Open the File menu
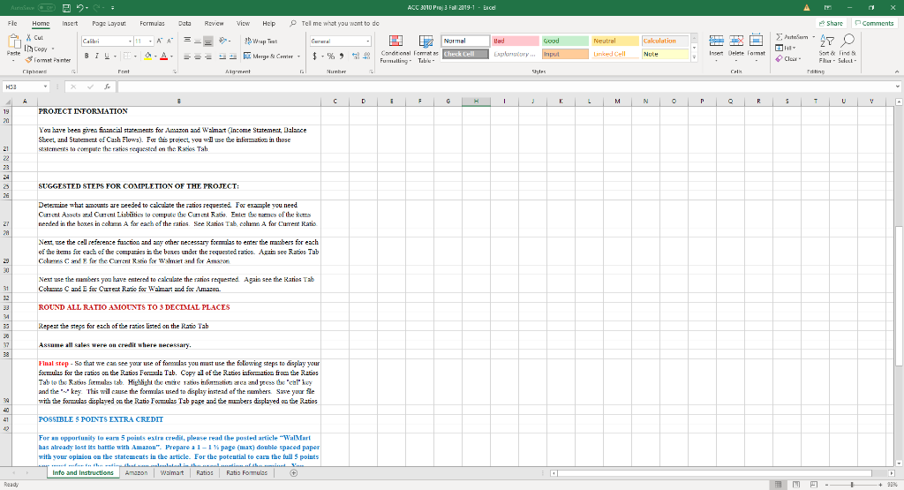Image resolution: width=904 pixels, height=490 pixels. click(x=12, y=24)
